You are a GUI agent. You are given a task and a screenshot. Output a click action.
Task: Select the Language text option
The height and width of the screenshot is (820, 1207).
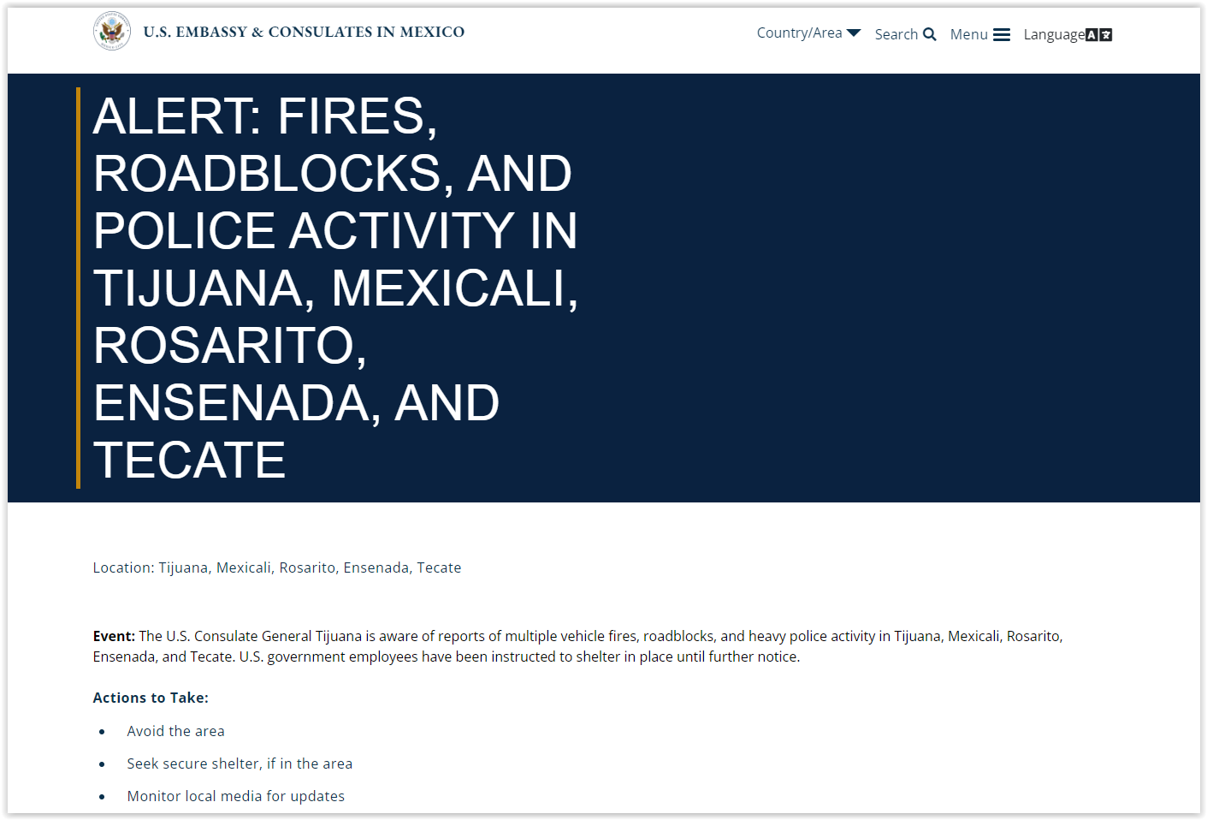1053,34
